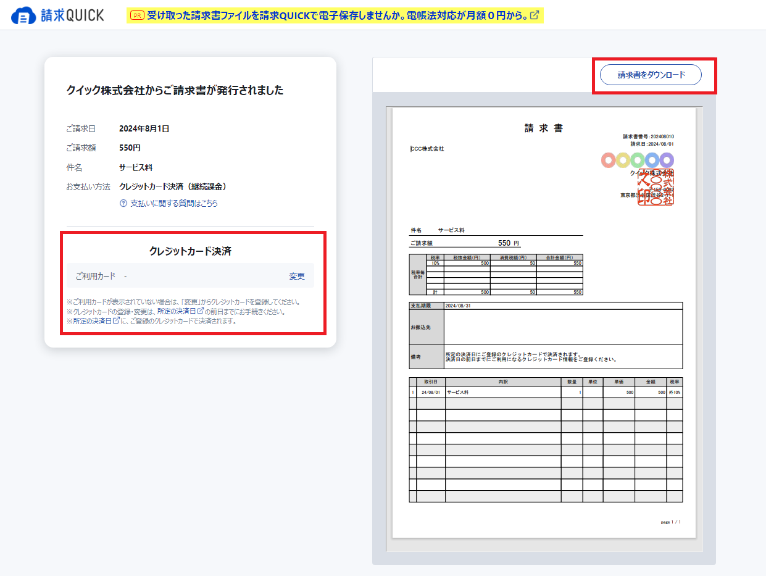
Task: Click page 1 / 1 footer text
Action: coord(671,522)
